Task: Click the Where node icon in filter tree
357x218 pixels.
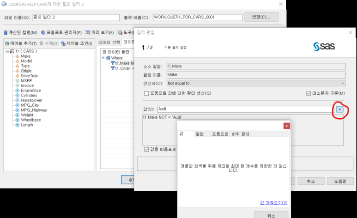Action: click(x=108, y=58)
